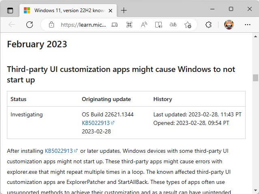Click the address bar URL learn.mic...
The height and width of the screenshot is (194, 259).
point(83,25)
